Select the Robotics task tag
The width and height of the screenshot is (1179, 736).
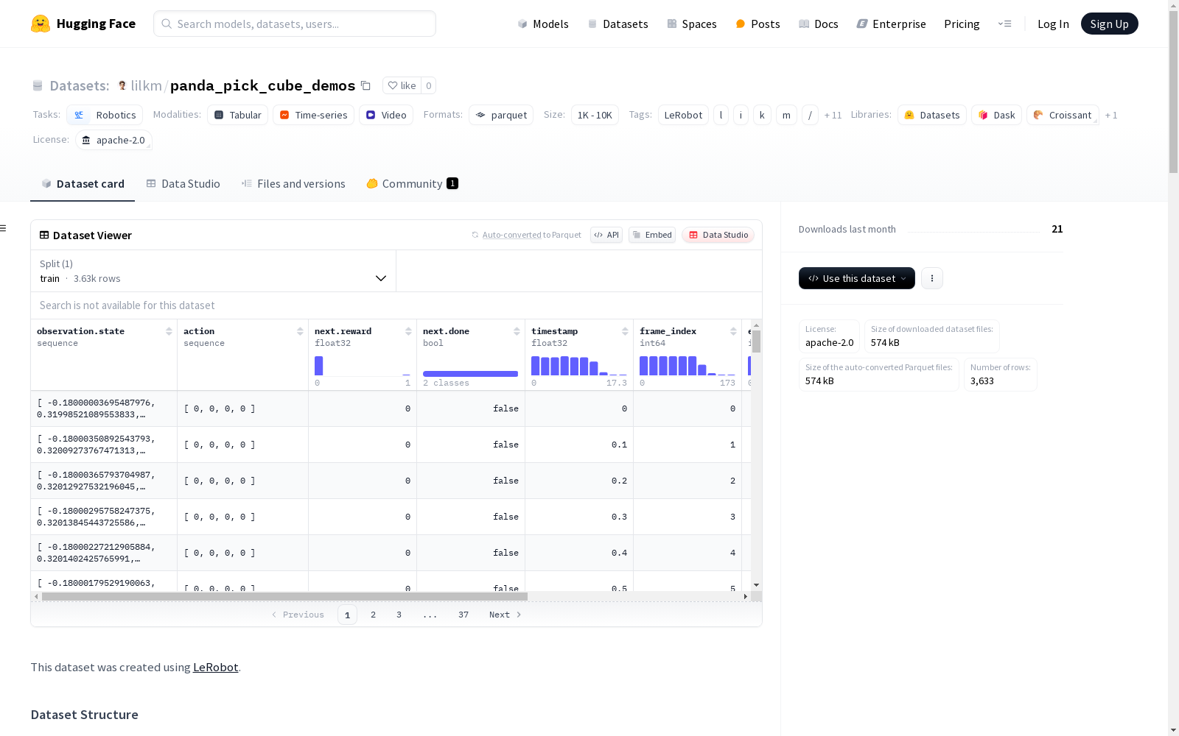point(105,115)
